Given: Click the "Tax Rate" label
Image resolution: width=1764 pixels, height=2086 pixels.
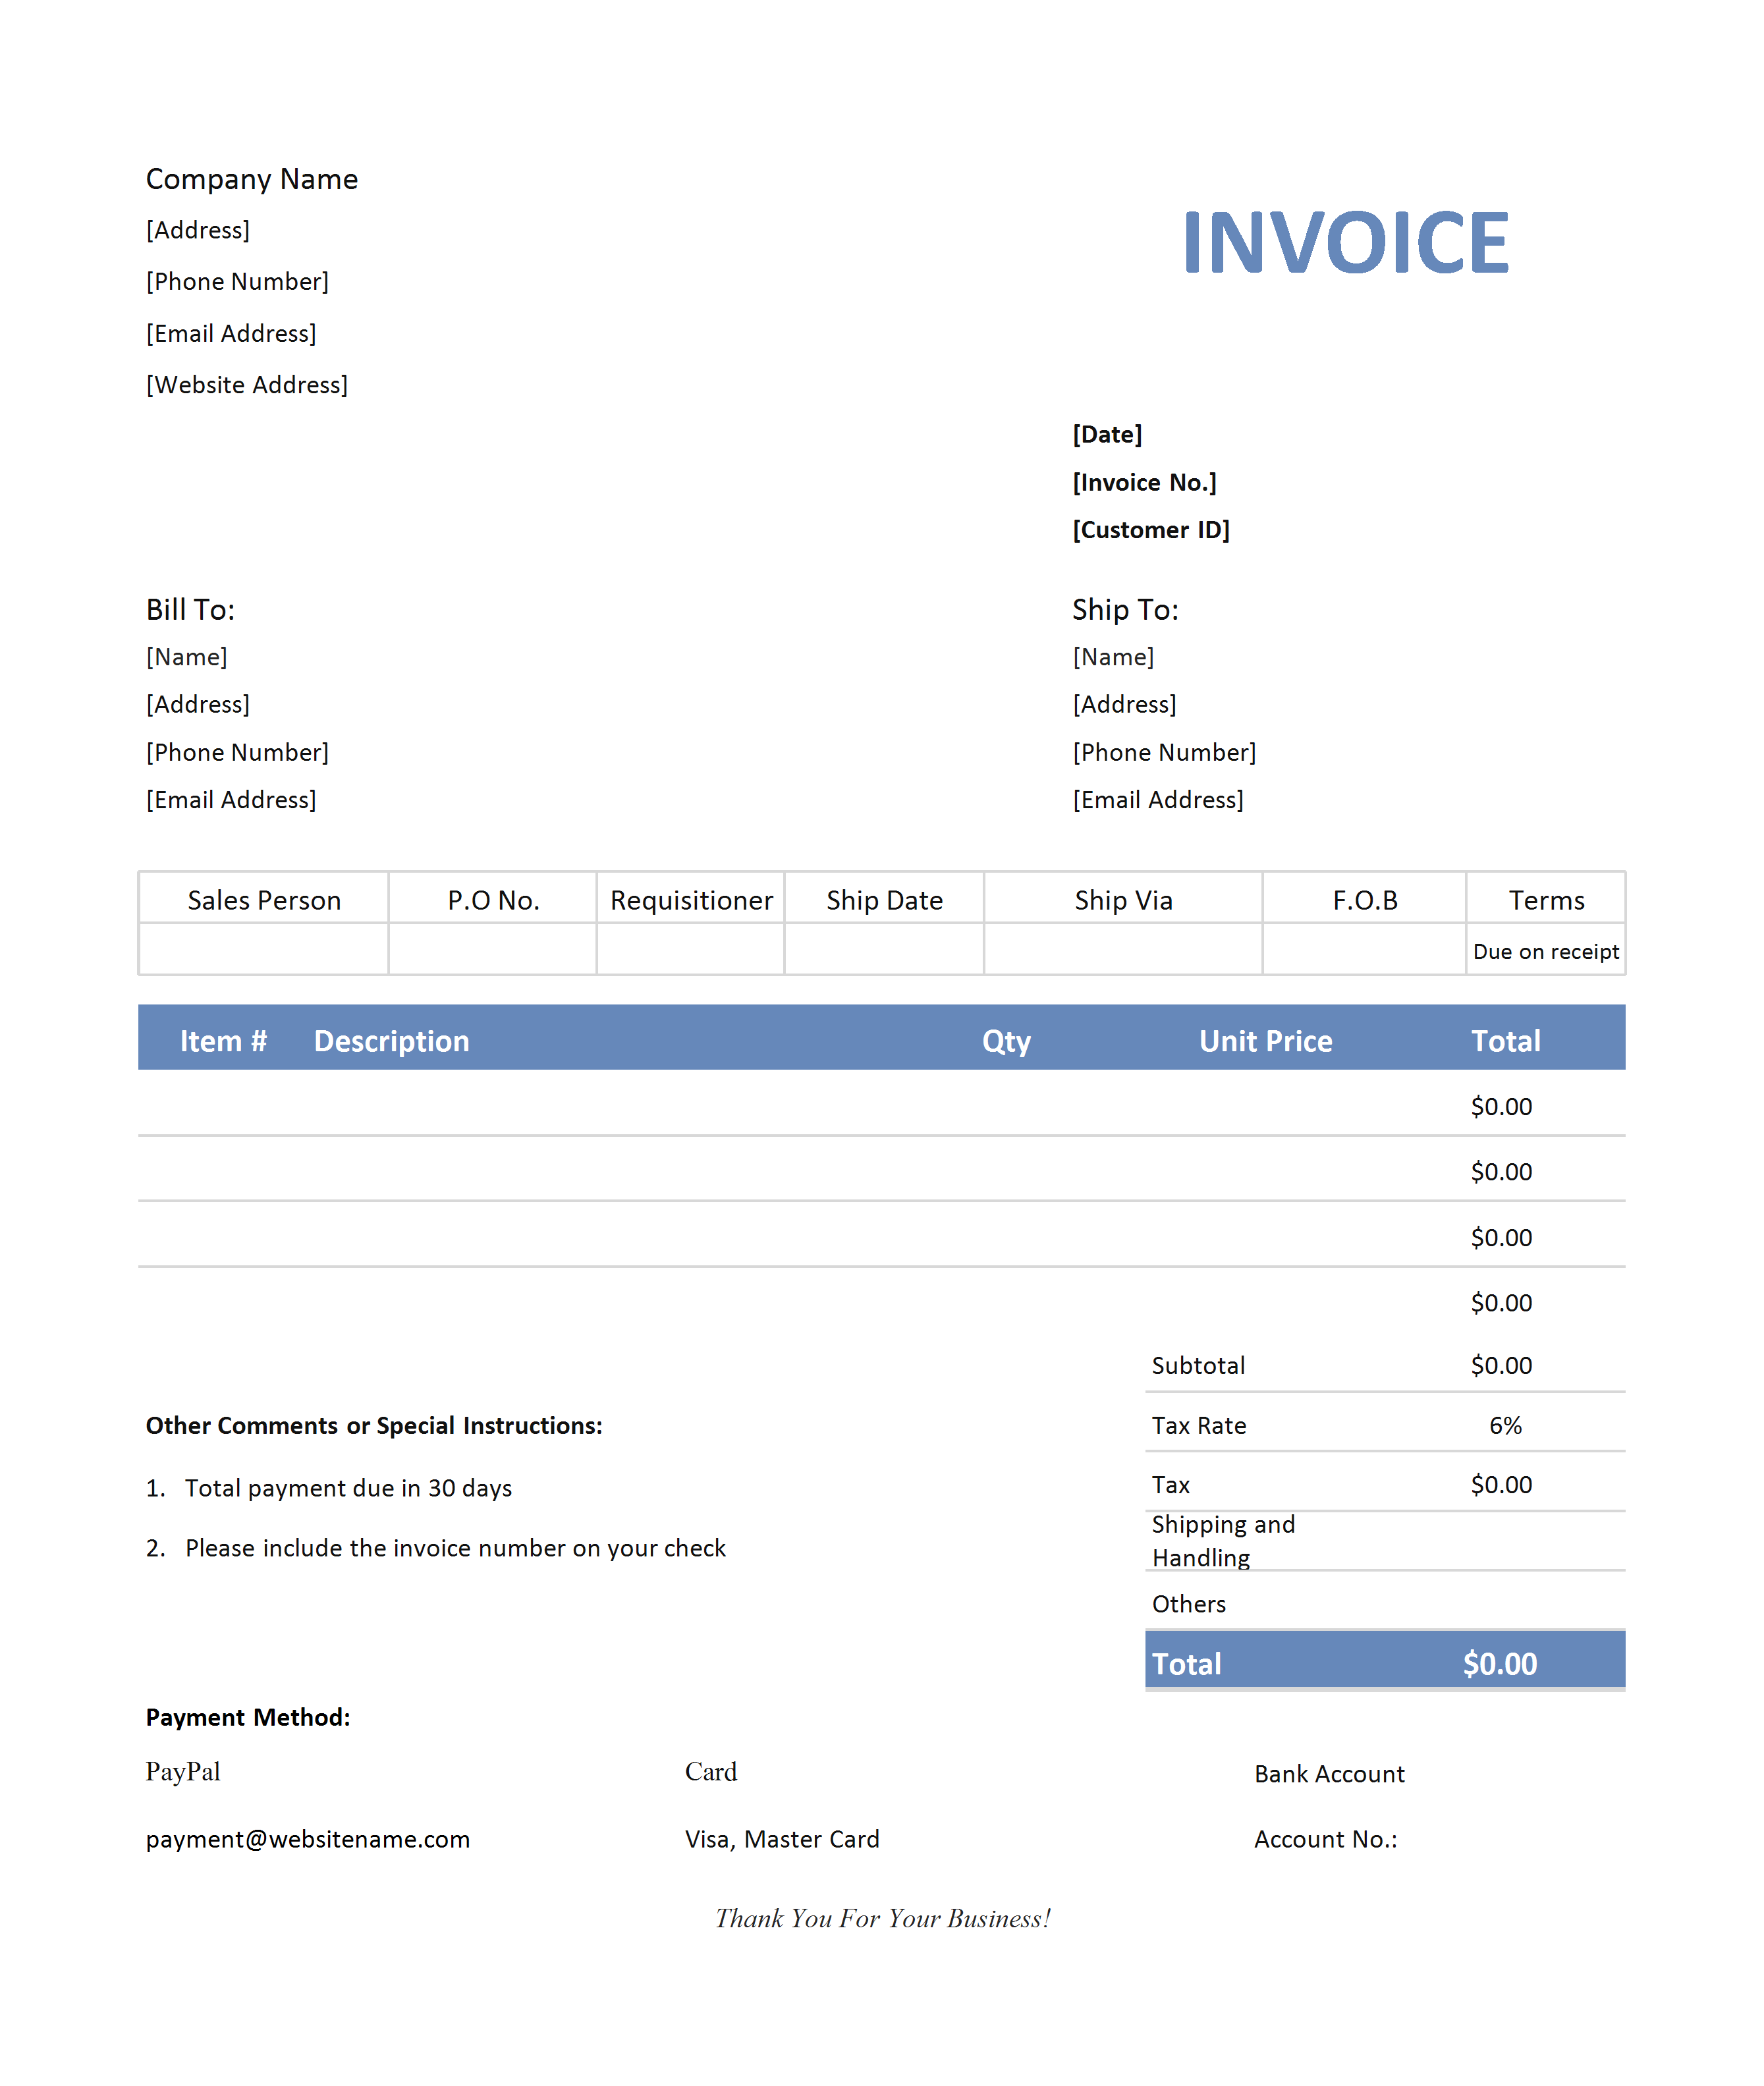Looking at the screenshot, I should [1199, 1426].
